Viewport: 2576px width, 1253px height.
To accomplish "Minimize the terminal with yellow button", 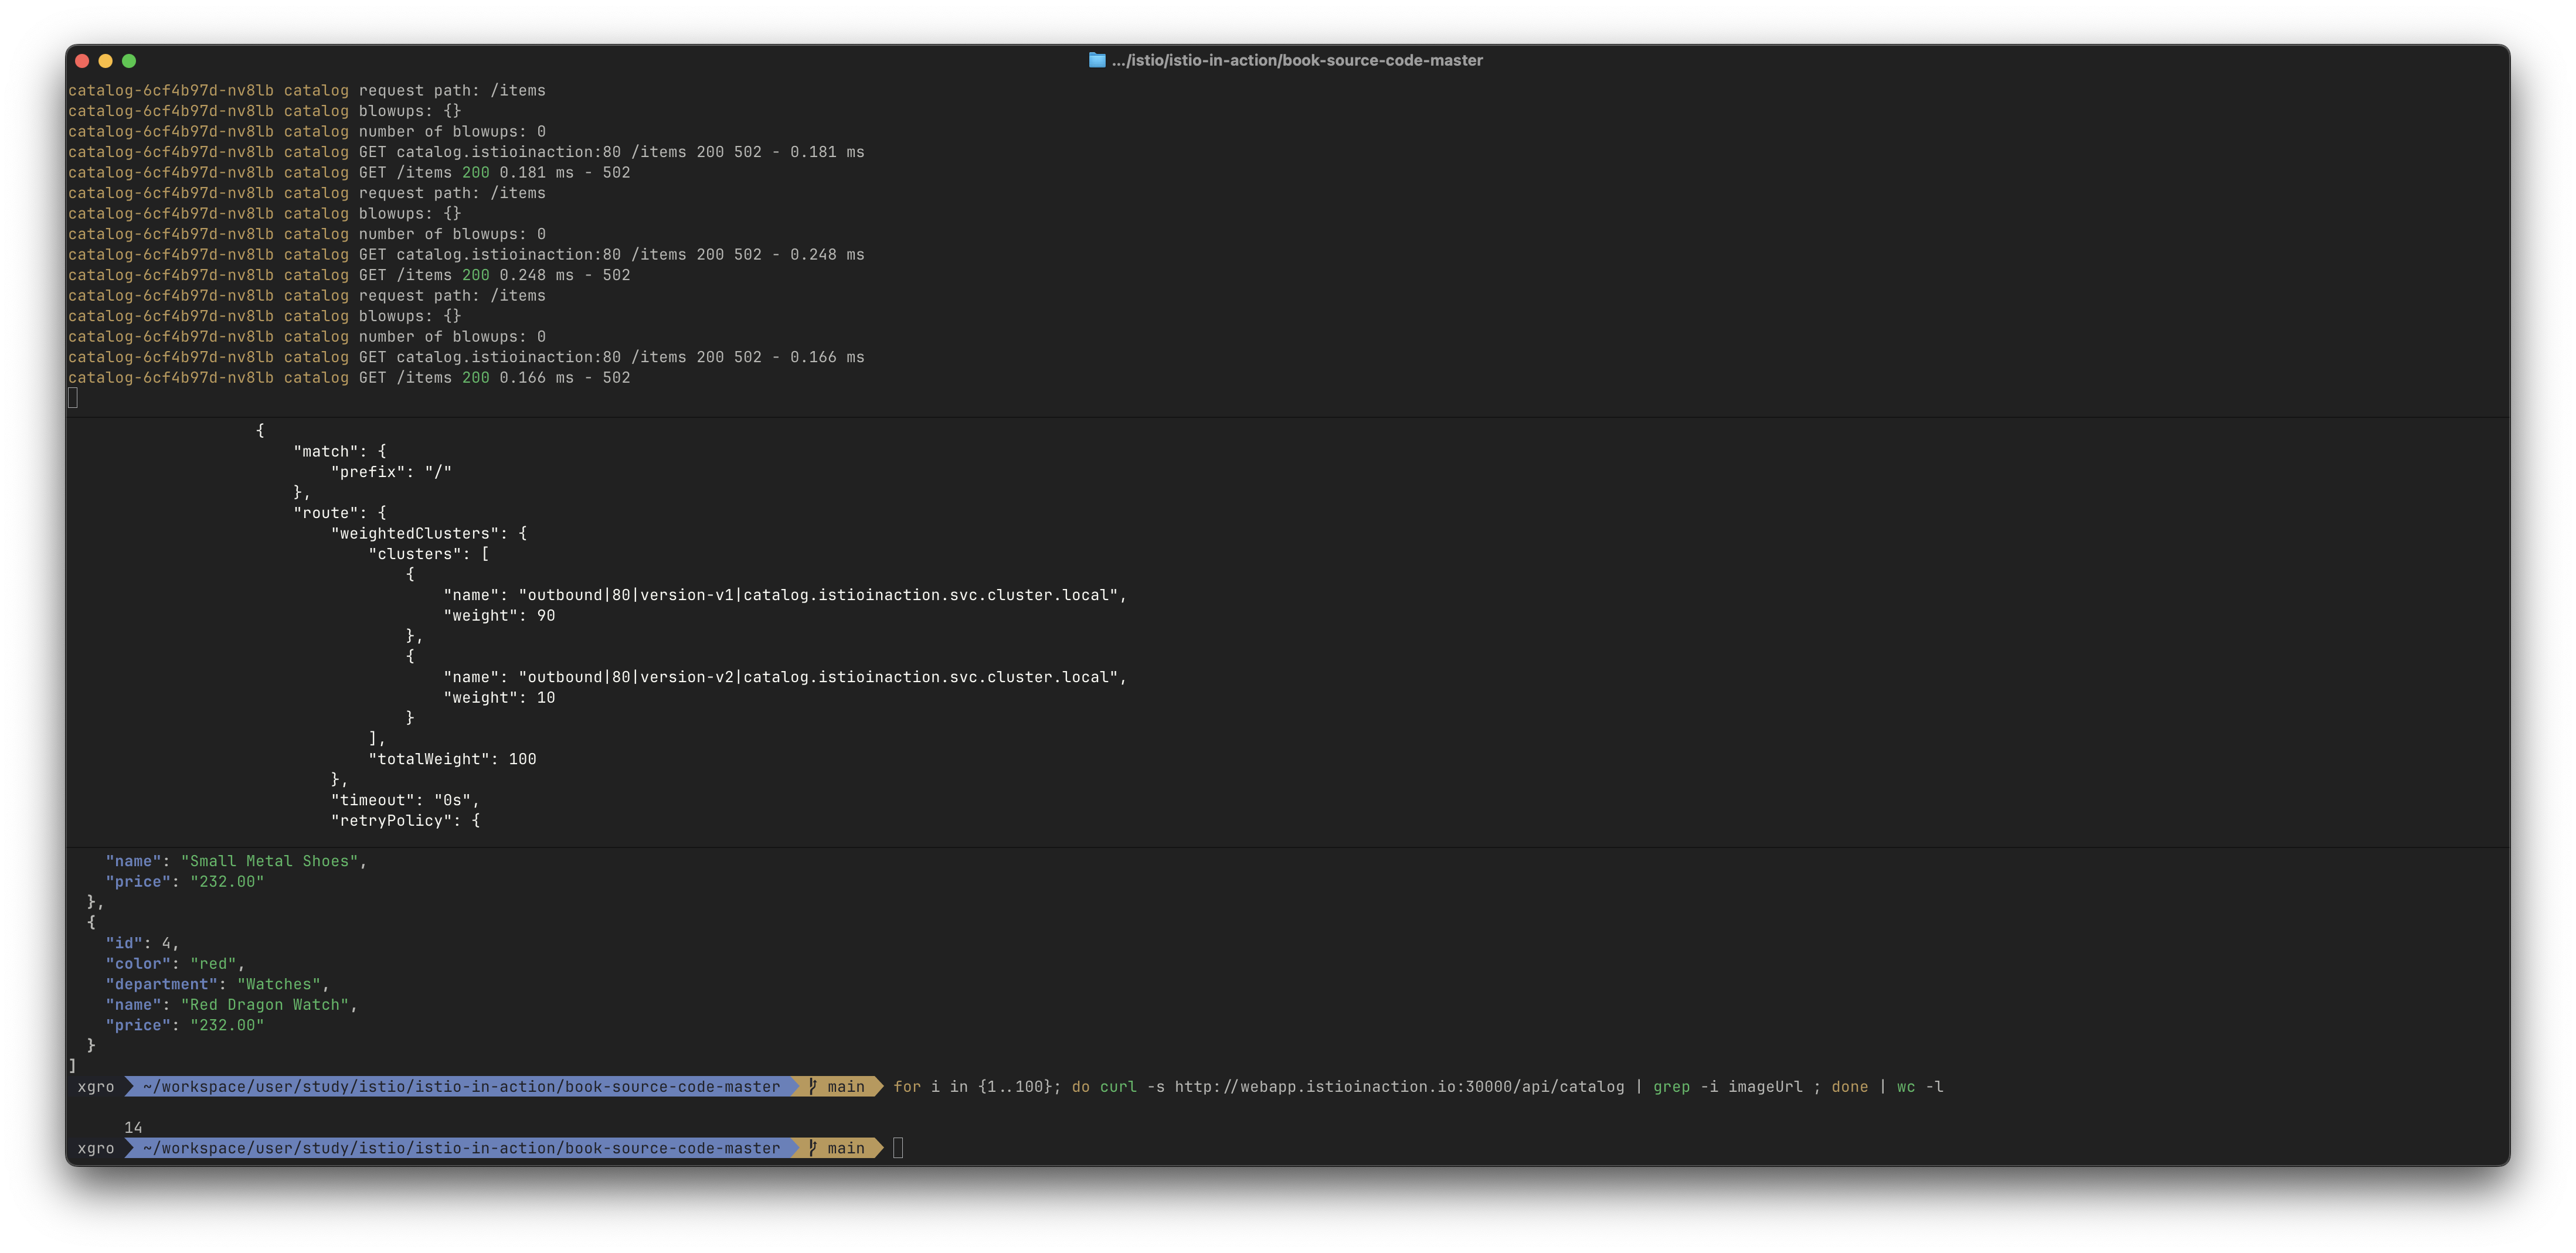I will coord(105,61).
